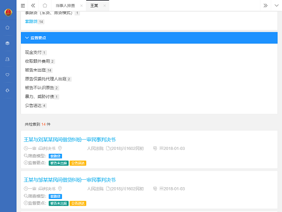
Task: Open the headset support icon in sidebar
Action: pos(7,90)
